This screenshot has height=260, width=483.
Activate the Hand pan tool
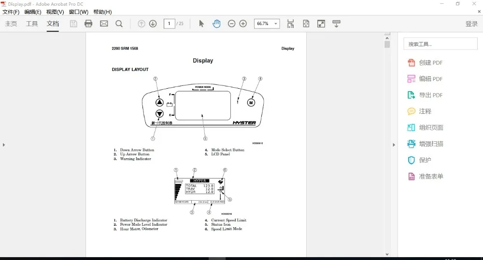[x=216, y=24]
